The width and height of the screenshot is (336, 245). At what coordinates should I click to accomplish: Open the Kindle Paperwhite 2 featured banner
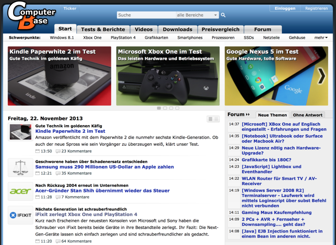[x=60, y=76]
